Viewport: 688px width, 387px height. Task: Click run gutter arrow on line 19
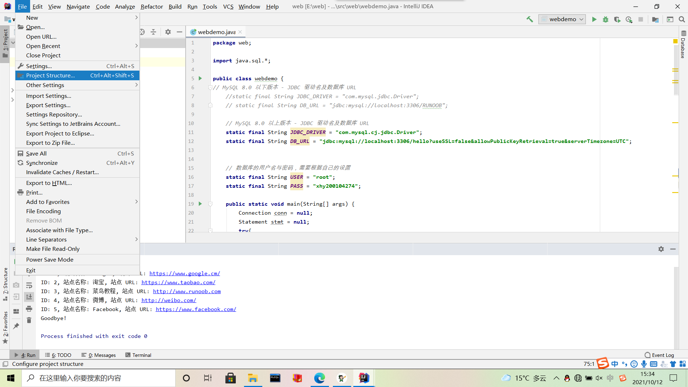point(200,204)
